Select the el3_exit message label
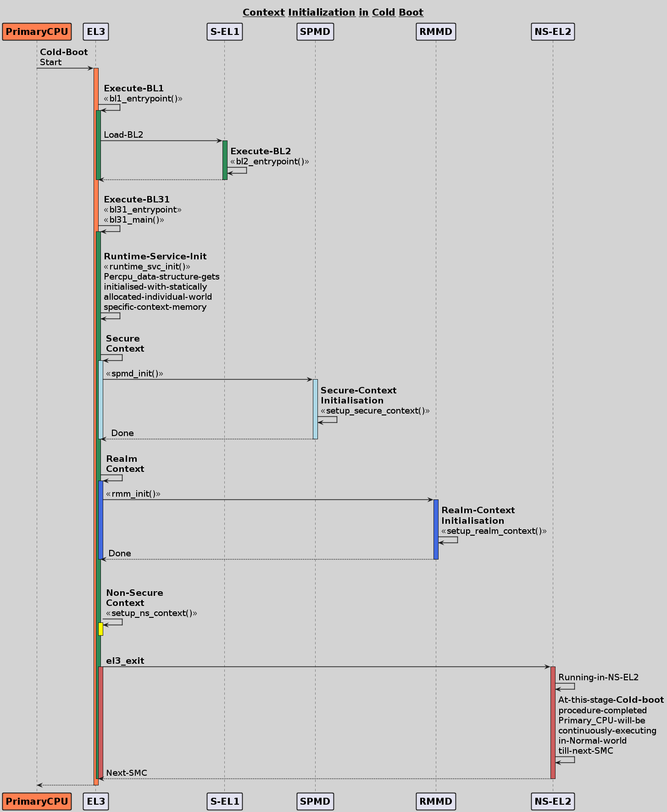The width and height of the screenshot is (667, 812). [125, 661]
